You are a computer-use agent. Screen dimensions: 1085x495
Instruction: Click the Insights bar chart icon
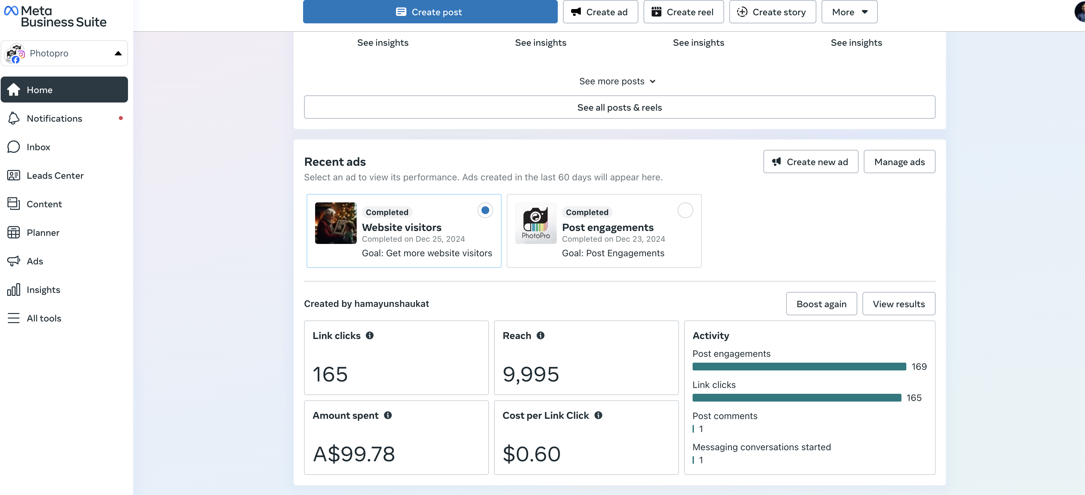tap(13, 290)
